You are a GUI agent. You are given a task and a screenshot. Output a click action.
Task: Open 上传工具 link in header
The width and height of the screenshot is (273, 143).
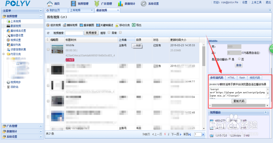256,2
